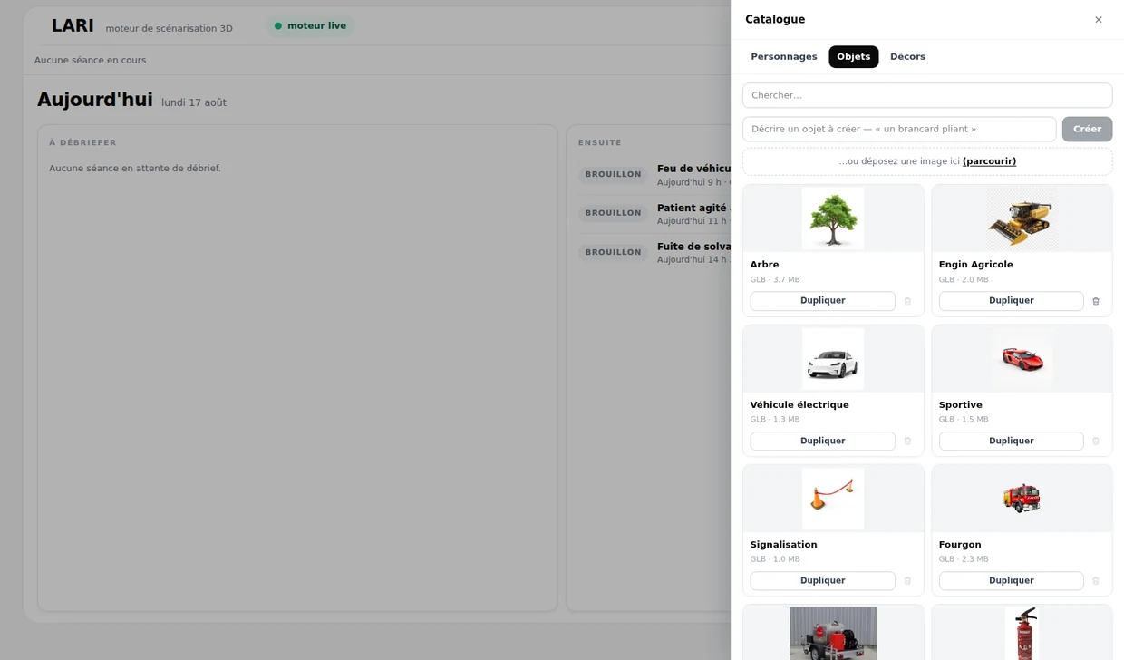Delete the Arbre object with trash icon
1124x660 pixels.
pyautogui.click(x=907, y=301)
